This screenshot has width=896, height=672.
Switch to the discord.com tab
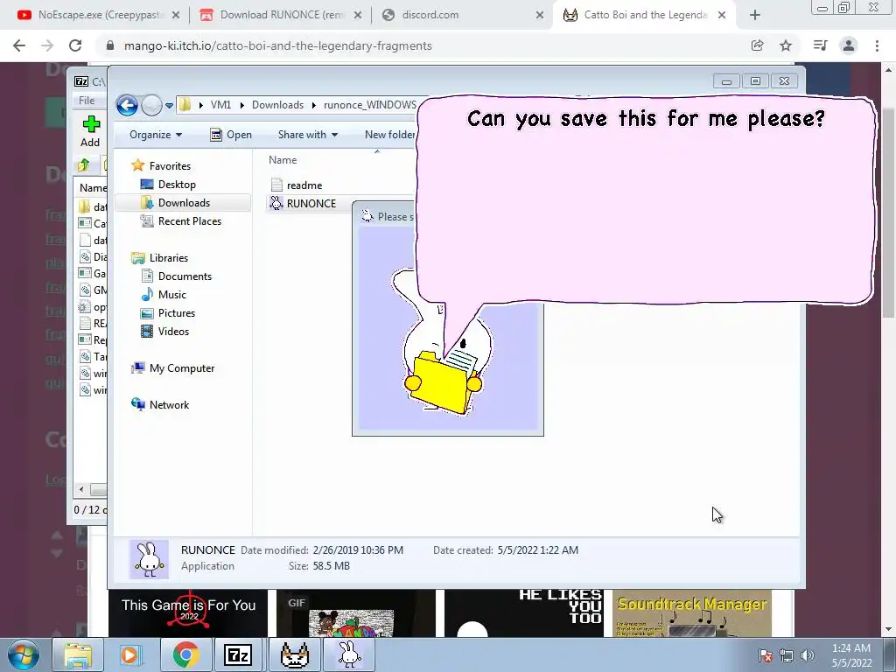(x=462, y=15)
